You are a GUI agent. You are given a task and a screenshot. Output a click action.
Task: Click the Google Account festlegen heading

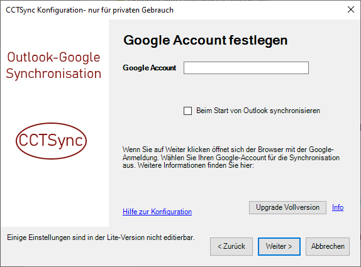point(206,40)
